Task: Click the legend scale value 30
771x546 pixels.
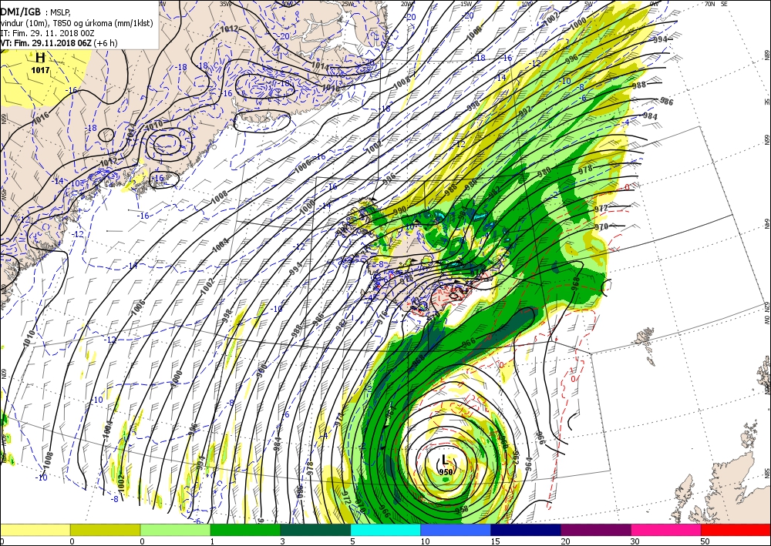Action: click(x=635, y=541)
